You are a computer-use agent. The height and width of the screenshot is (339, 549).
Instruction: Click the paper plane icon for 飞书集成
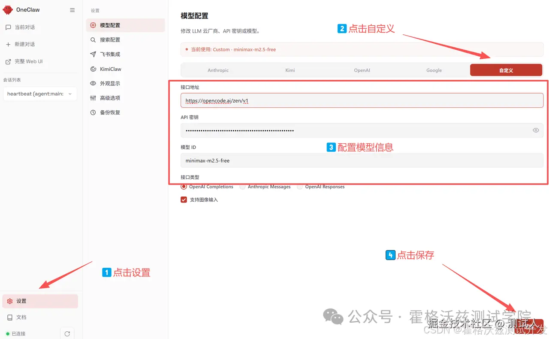[x=93, y=54]
